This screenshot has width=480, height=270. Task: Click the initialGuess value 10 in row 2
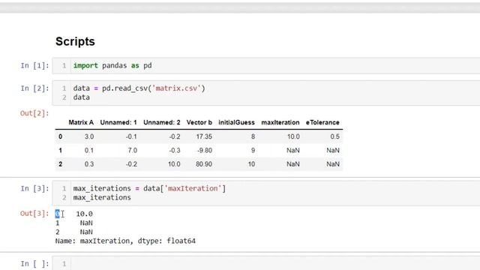coord(251,164)
